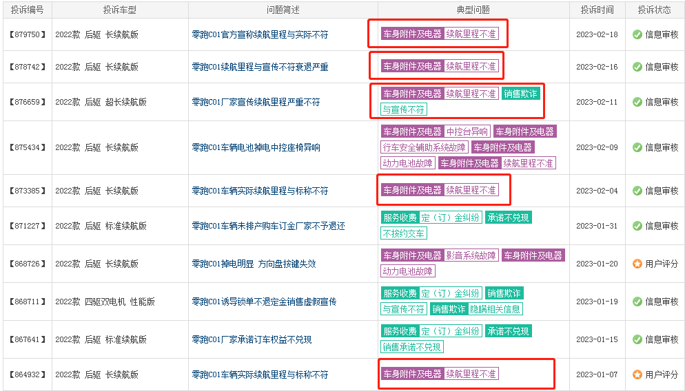Click the date 2023-02-11

[x=597, y=102]
